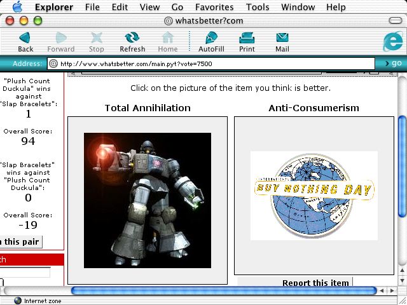The width and height of the screenshot is (407, 305).
Task: Click the horizontal scrollbar thumb
Action: pyautogui.click(x=224, y=290)
